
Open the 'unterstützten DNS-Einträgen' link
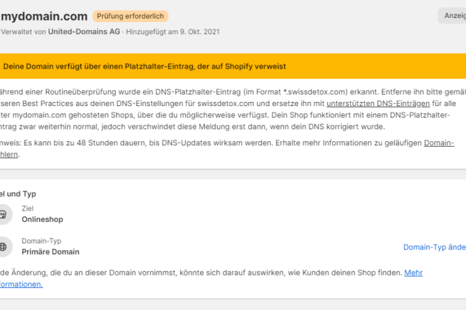click(378, 103)
